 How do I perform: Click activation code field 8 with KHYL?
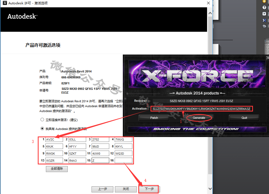[x=124, y=146]
